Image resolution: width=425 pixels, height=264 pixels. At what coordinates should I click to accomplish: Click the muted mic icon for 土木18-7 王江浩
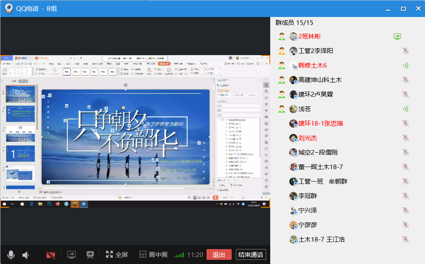click(x=406, y=240)
